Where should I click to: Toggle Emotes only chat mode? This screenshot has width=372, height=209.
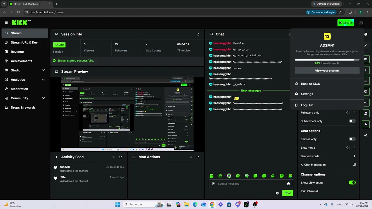pyautogui.click(x=352, y=139)
